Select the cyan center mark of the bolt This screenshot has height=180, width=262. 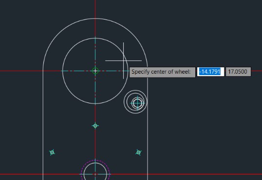[137, 103]
